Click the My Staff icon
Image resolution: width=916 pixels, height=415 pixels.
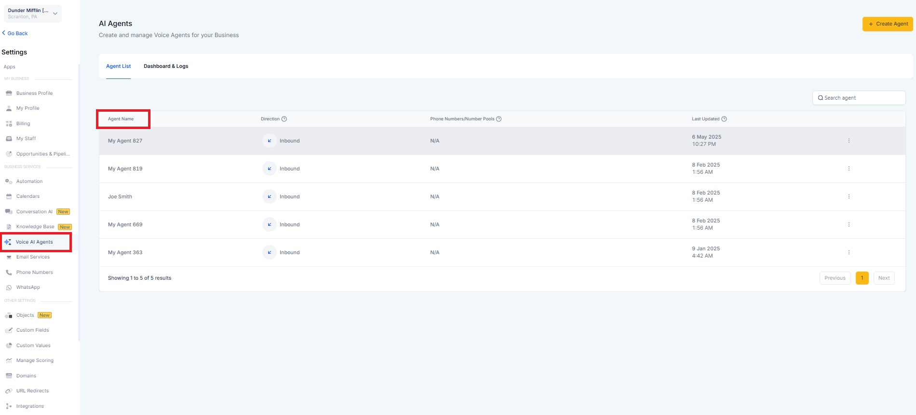(x=9, y=139)
